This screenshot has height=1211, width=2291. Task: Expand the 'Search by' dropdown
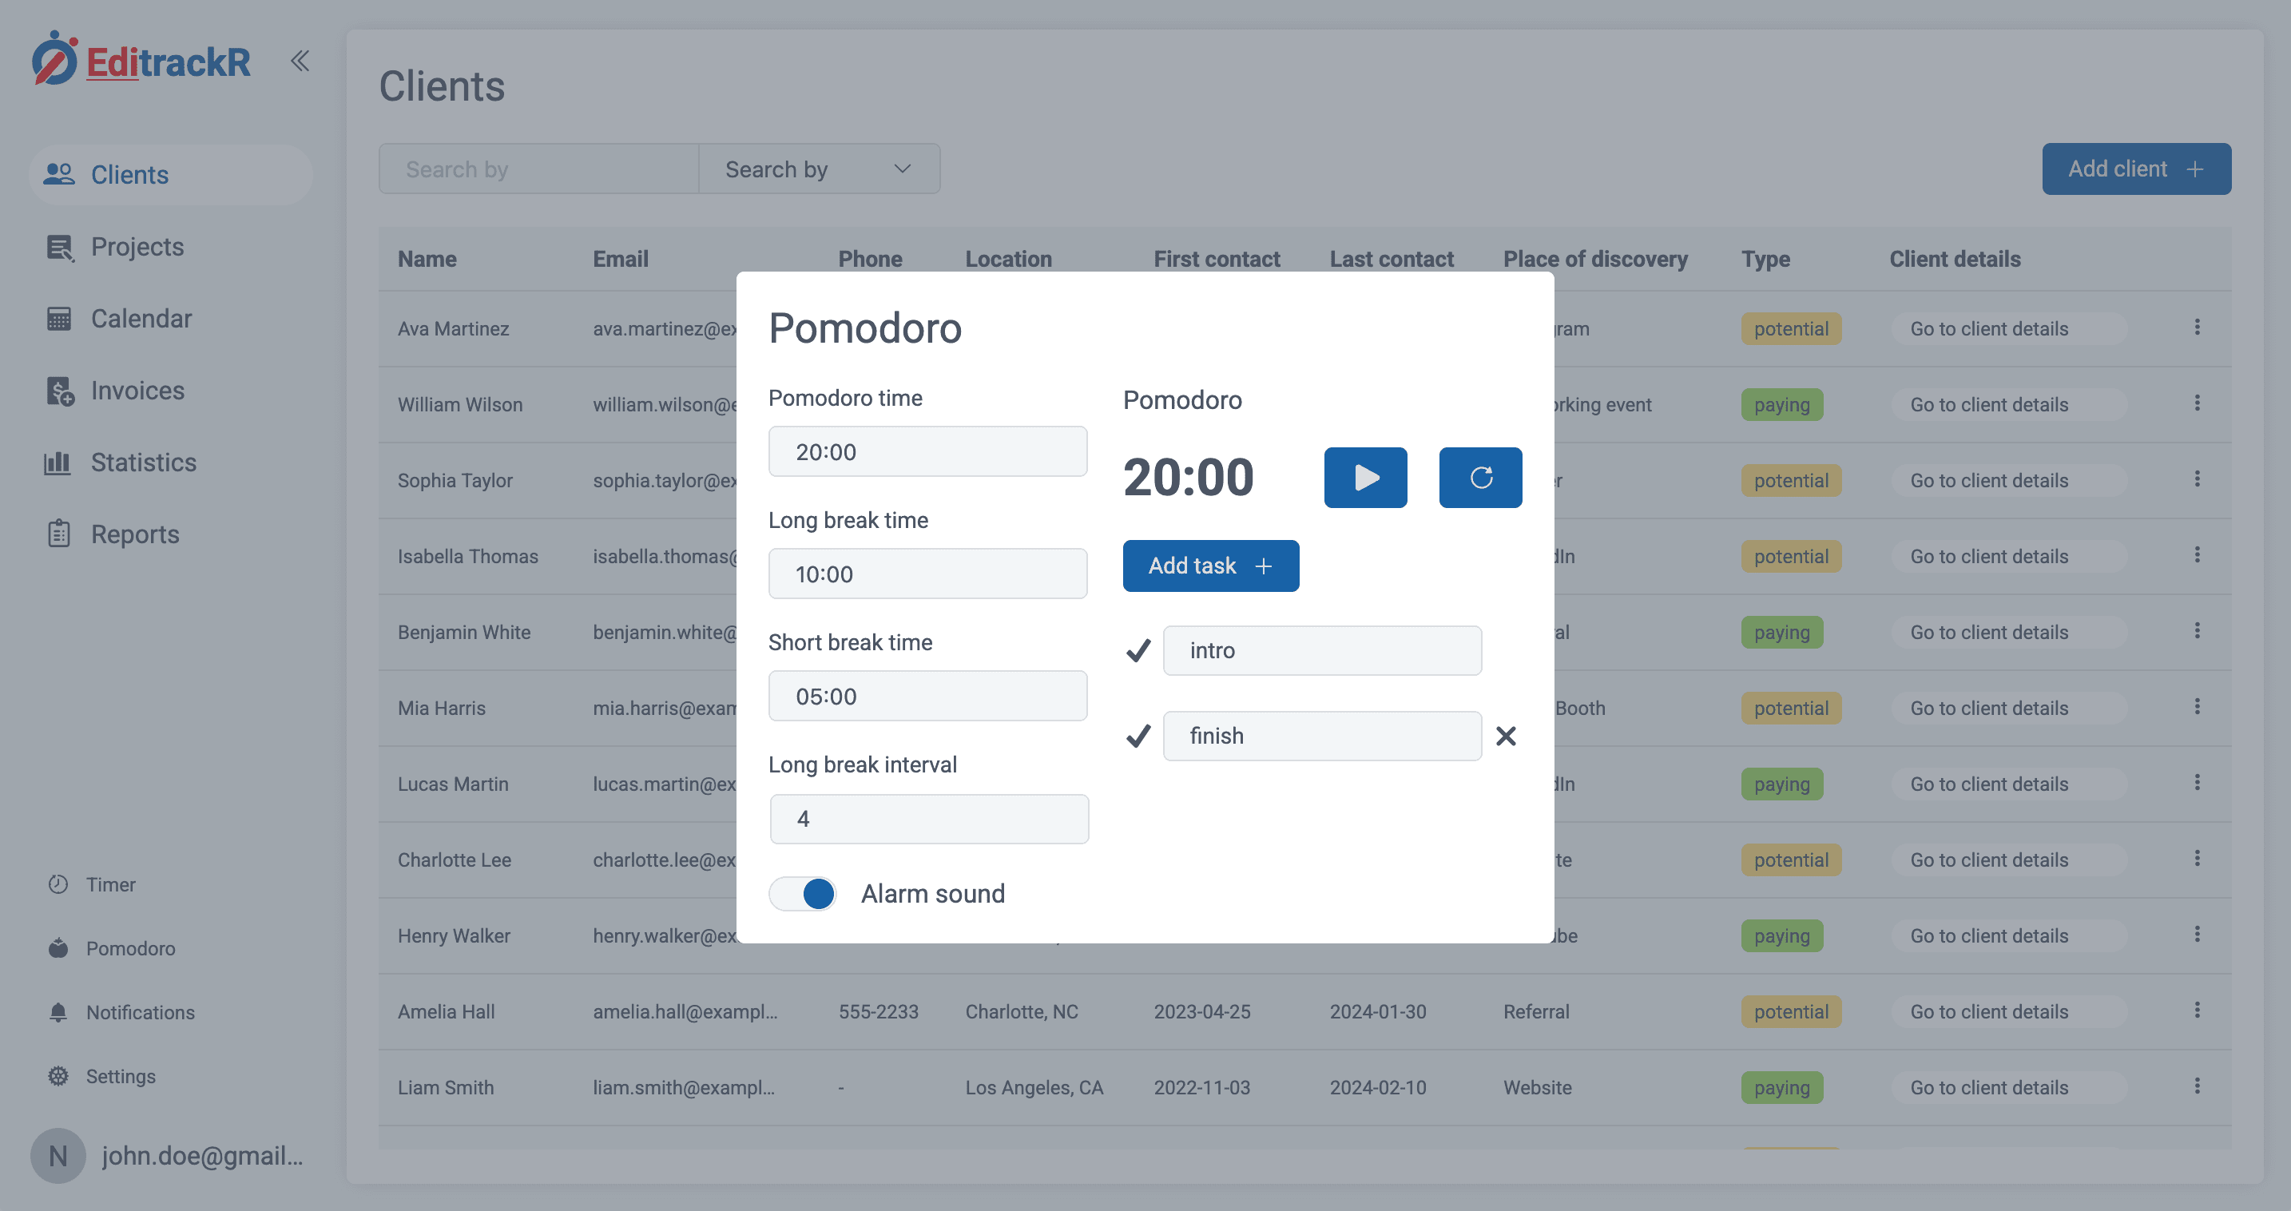818,169
